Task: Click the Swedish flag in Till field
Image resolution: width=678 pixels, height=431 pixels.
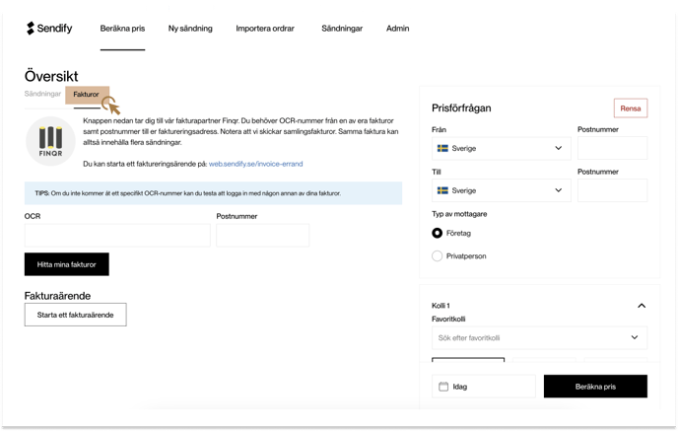Action: [x=442, y=190]
